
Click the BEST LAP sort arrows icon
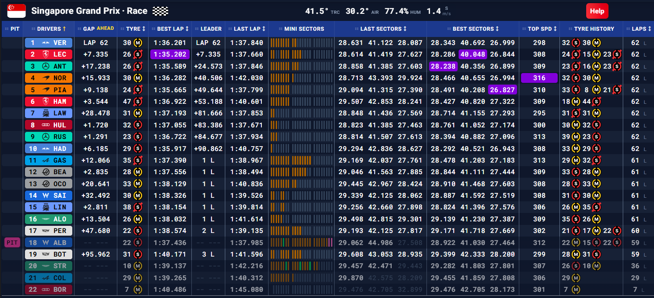[x=187, y=29]
